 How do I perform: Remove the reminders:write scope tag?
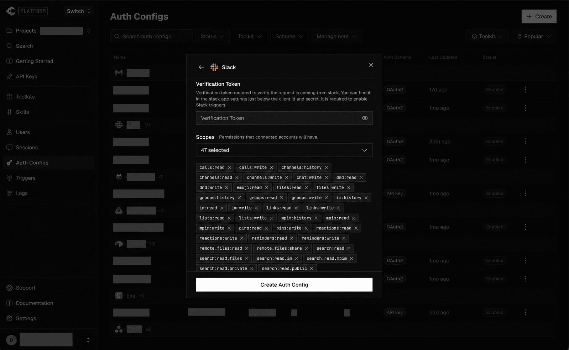344,238
